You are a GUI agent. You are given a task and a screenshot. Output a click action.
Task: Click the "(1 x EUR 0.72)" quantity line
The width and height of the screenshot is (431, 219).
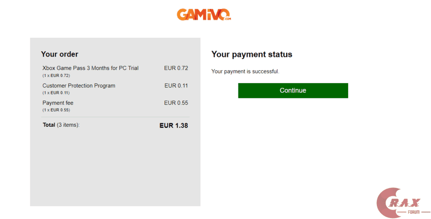click(56, 76)
